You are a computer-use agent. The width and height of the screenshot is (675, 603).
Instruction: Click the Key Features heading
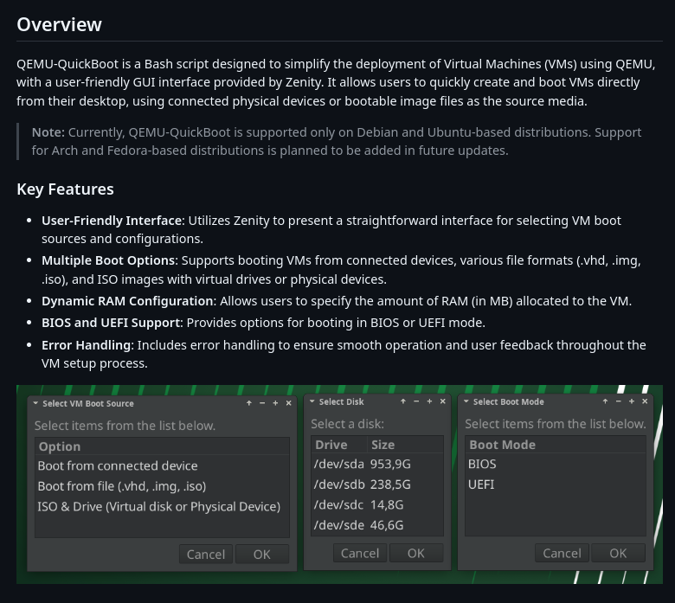(x=66, y=189)
